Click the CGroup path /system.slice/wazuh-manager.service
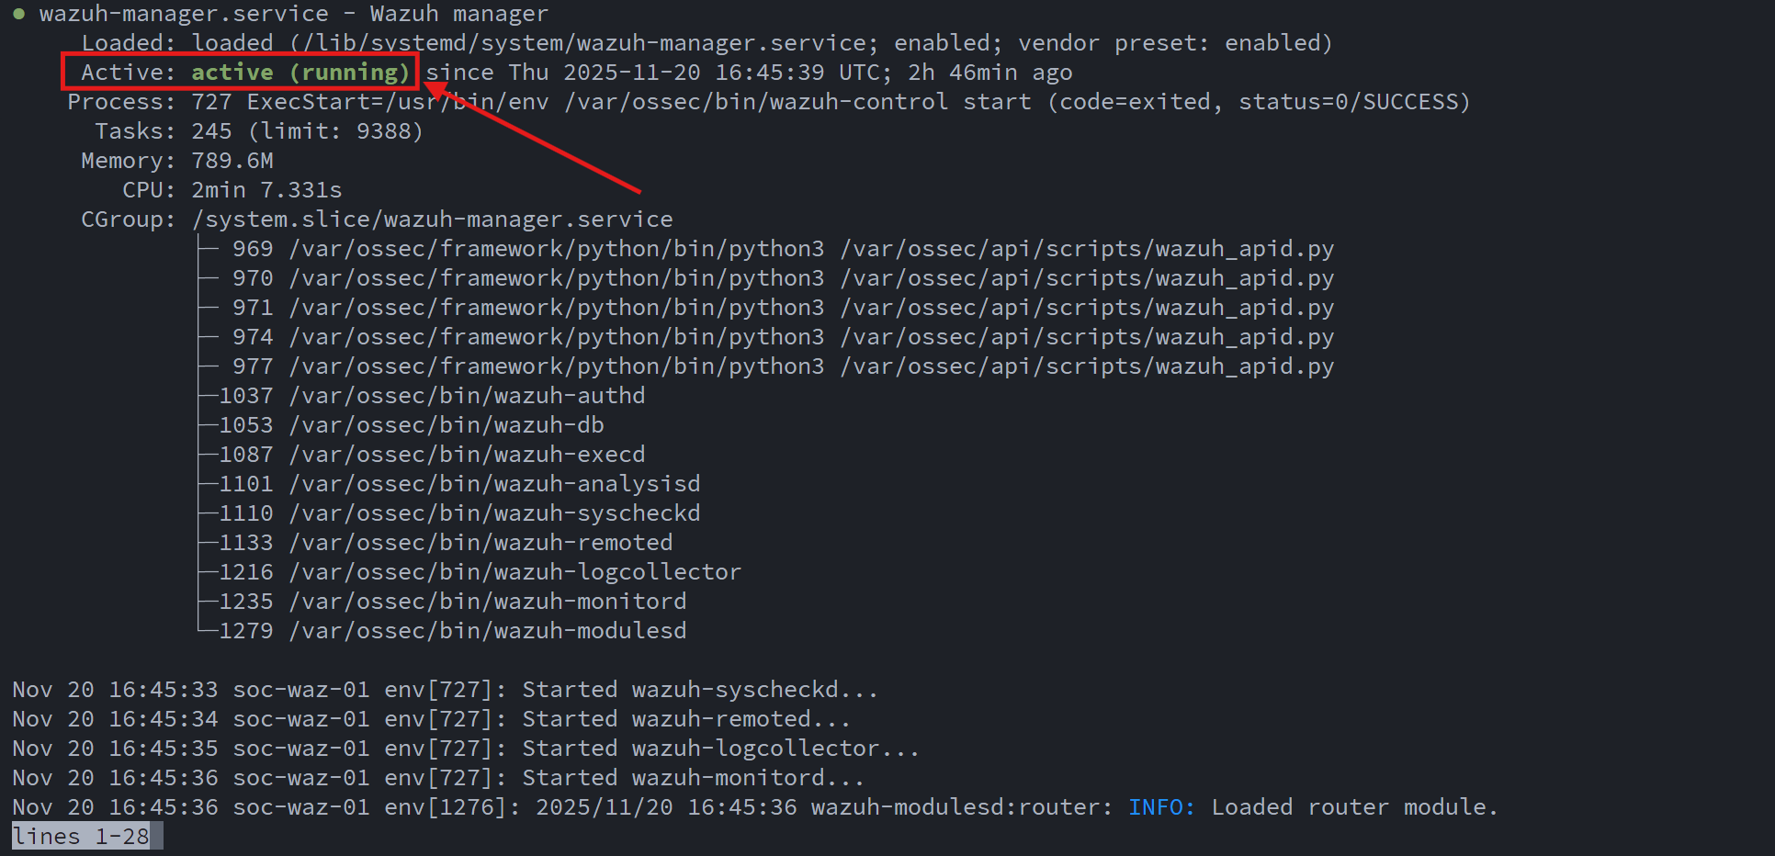The image size is (1775, 856). (x=432, y=220)
